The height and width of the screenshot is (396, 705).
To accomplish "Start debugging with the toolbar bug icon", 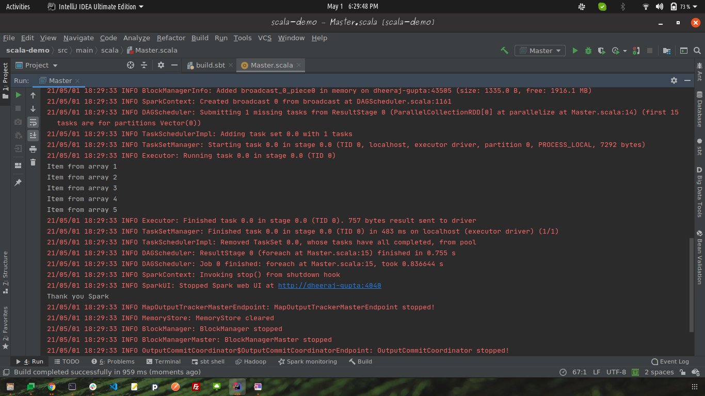I will coord(588,51).
